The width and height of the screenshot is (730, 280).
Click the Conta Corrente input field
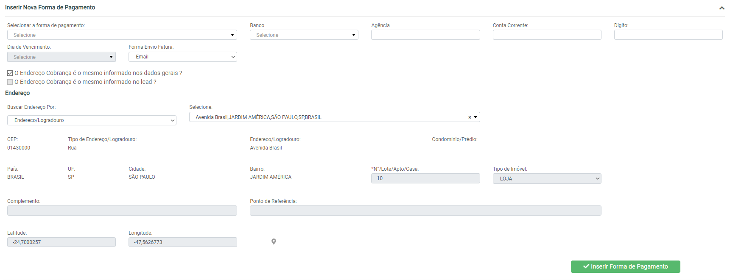click(547, 35)
